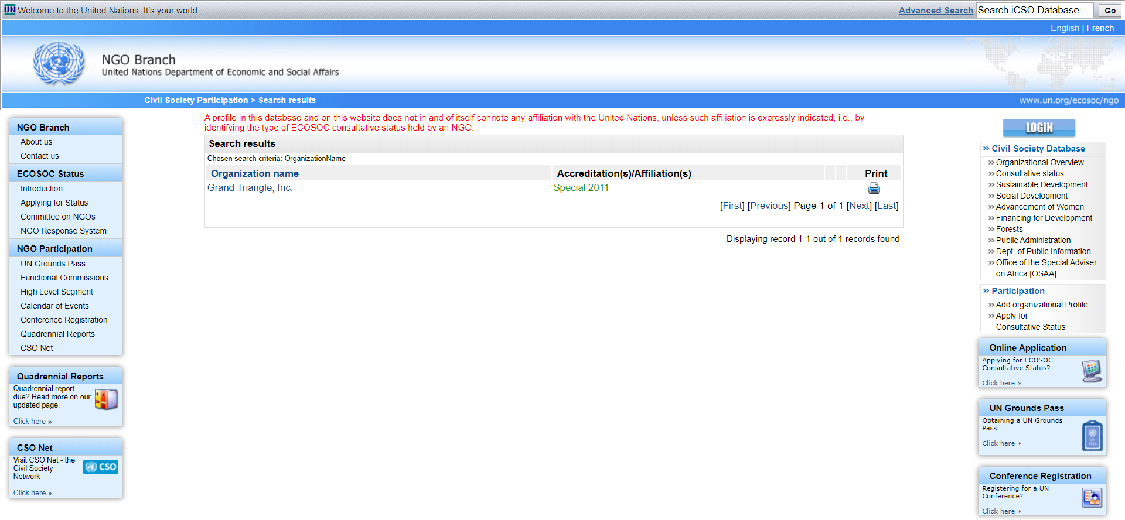
Task: Open Social Development link
Action: 1032,196
